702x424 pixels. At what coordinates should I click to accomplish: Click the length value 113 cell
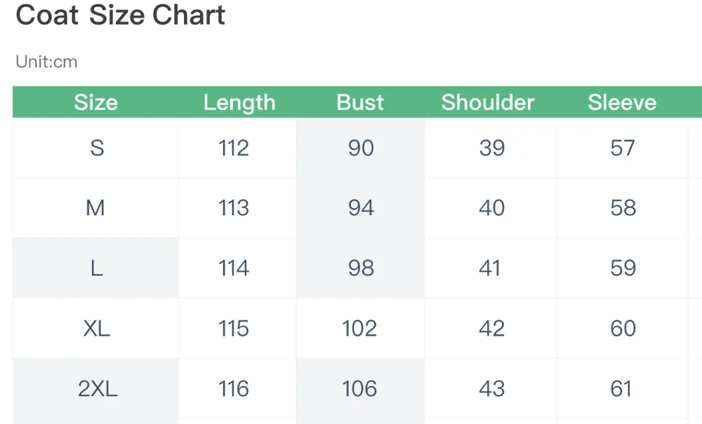point(237,207)
